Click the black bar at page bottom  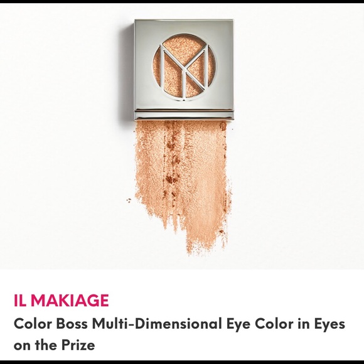(x=182, y=362)
